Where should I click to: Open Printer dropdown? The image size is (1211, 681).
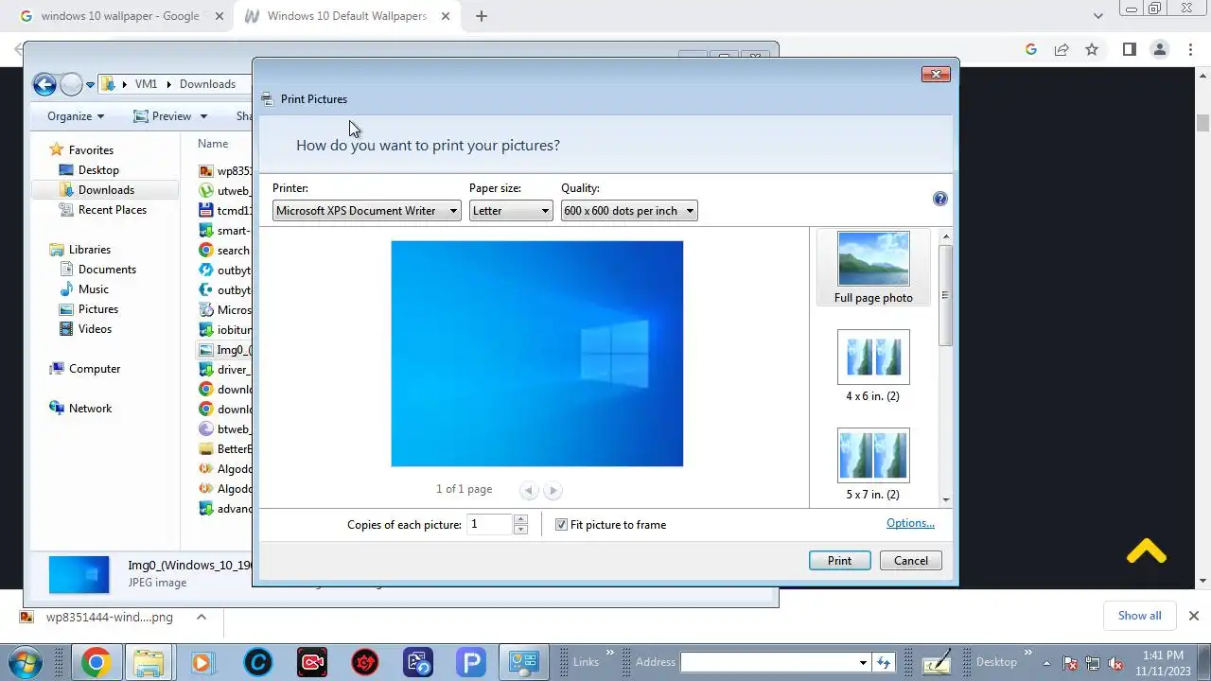(x=366, y=211)
